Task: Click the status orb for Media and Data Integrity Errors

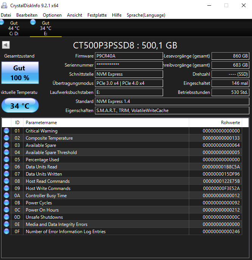Action: [6, 224]
